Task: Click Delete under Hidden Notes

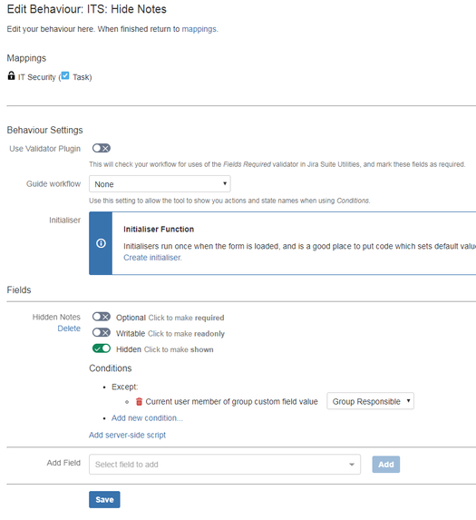Action: 69,329
